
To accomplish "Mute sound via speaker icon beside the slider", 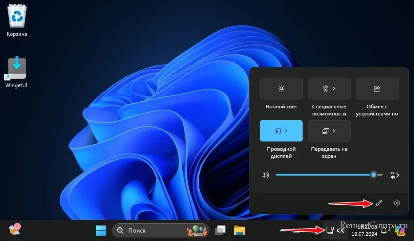I will 265,175.
